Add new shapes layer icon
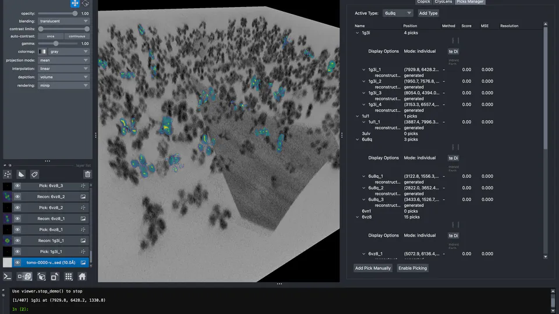The height and width of the screenshot is (314, 559). click(21, 174)
